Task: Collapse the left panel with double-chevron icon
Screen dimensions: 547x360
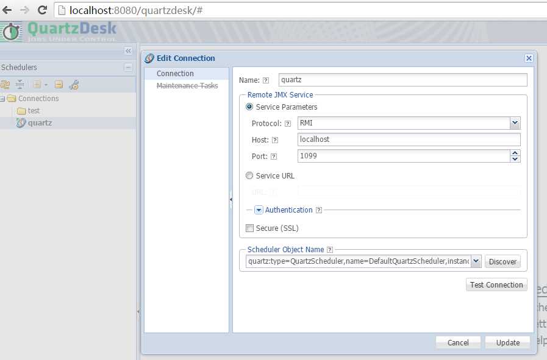Action: [x=128, y=51]
